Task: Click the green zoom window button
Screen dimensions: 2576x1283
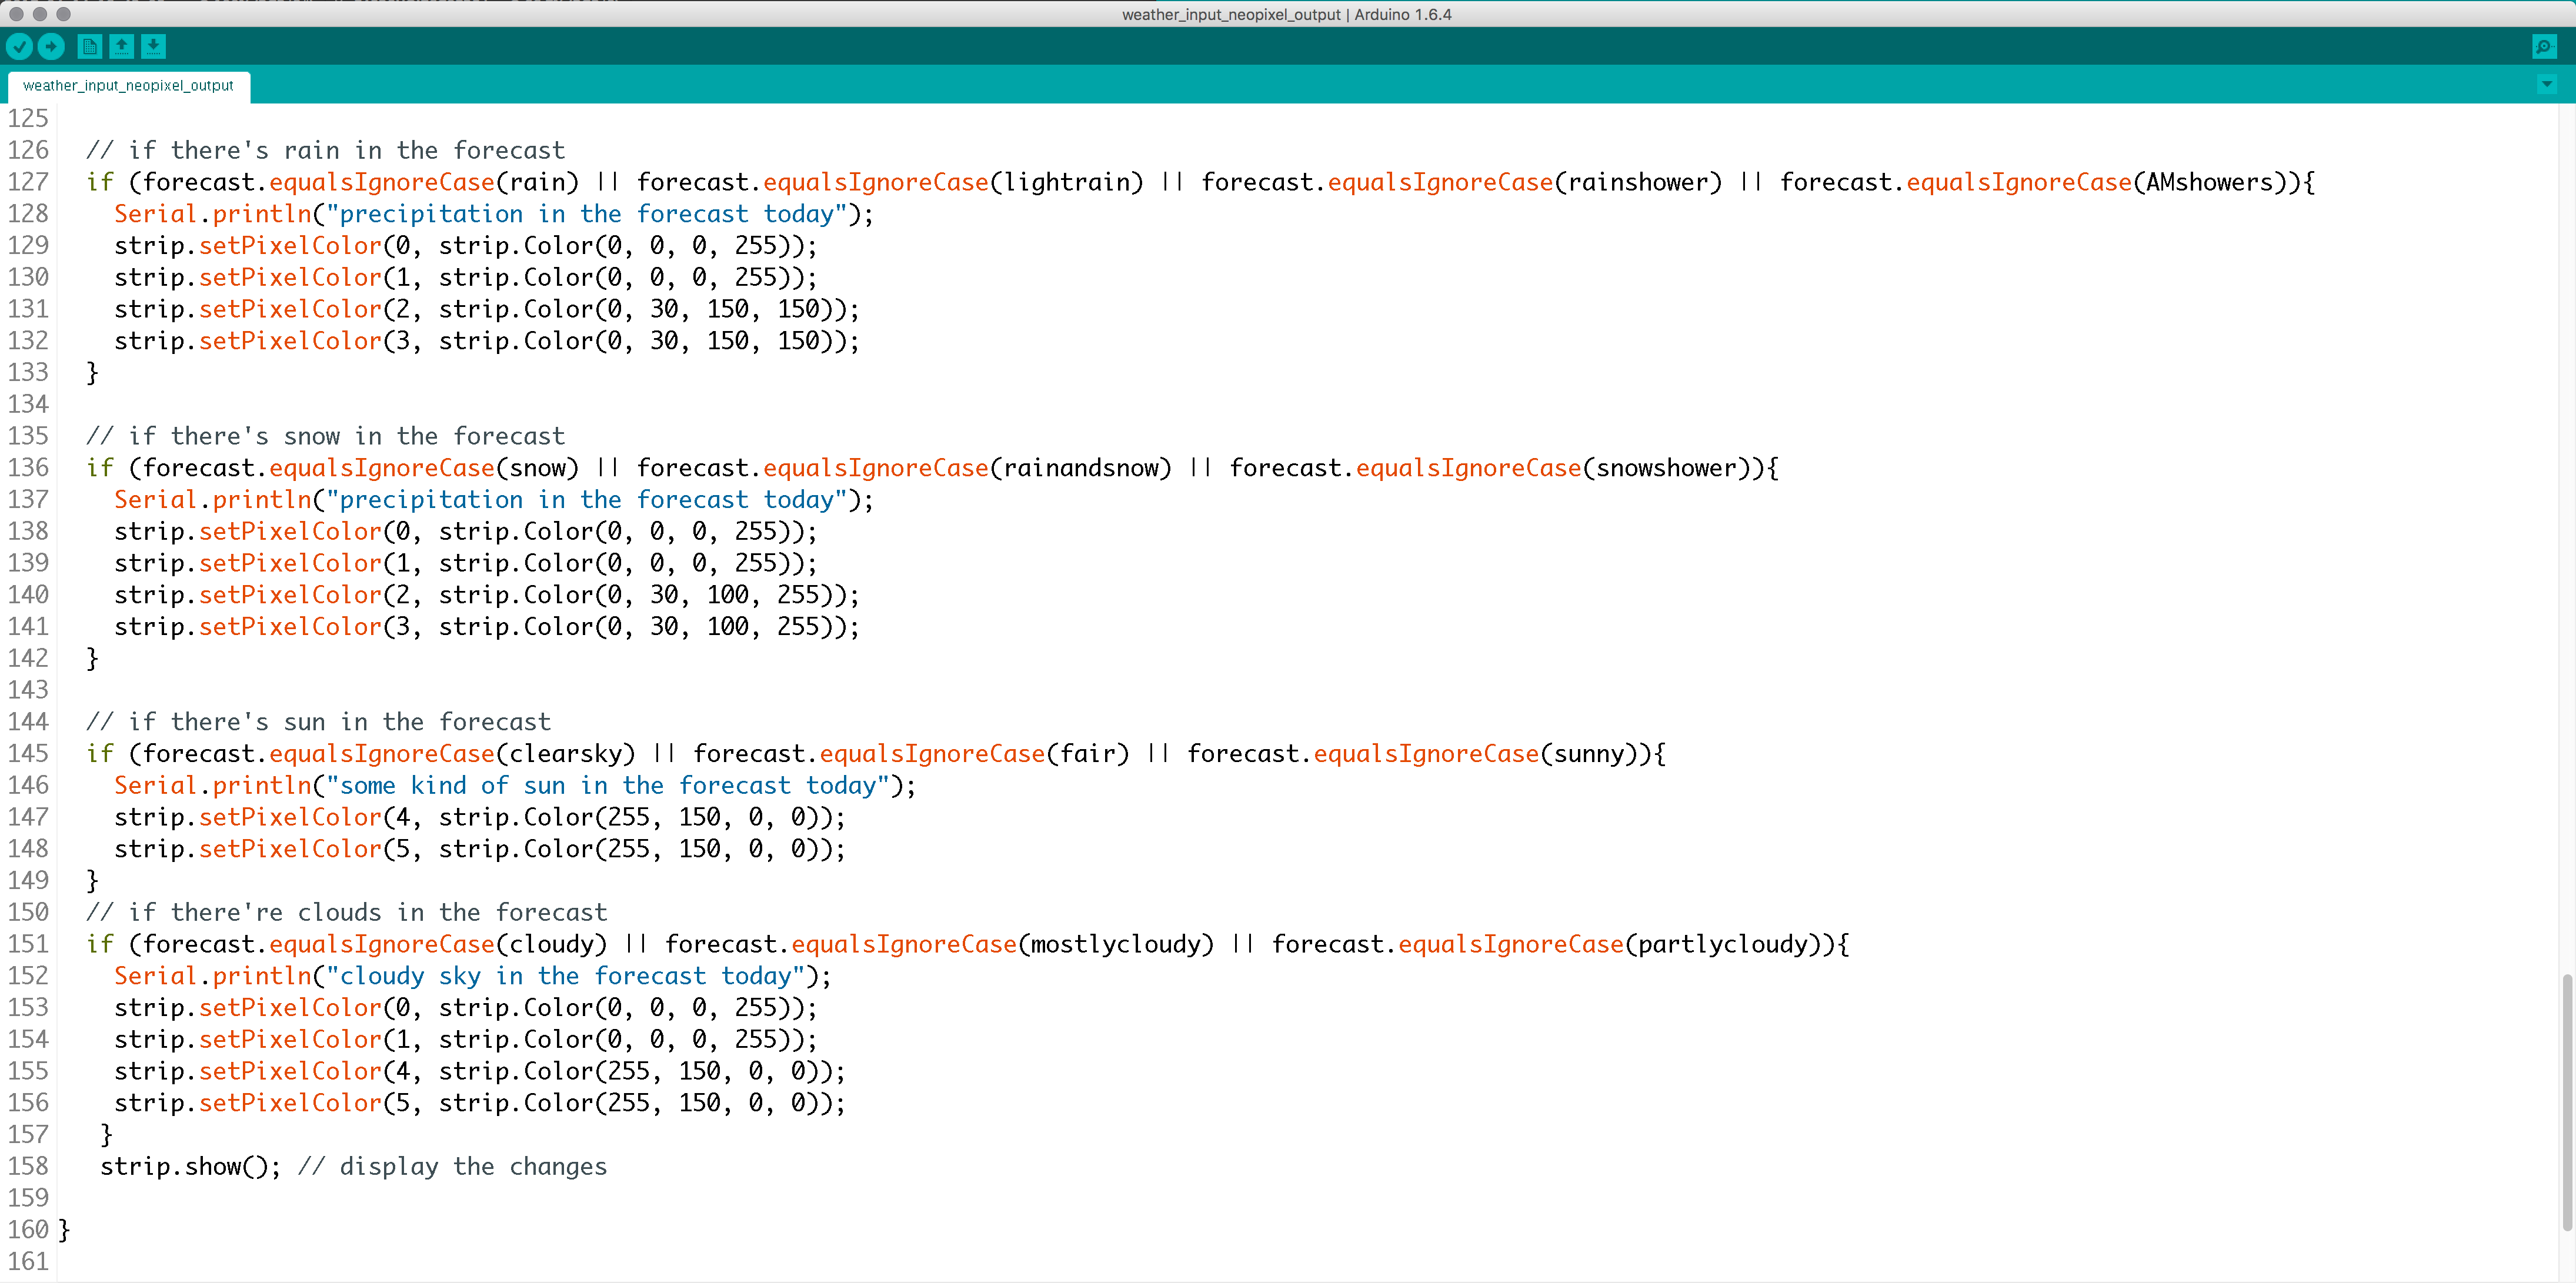Action: click(x=63, y=14)
